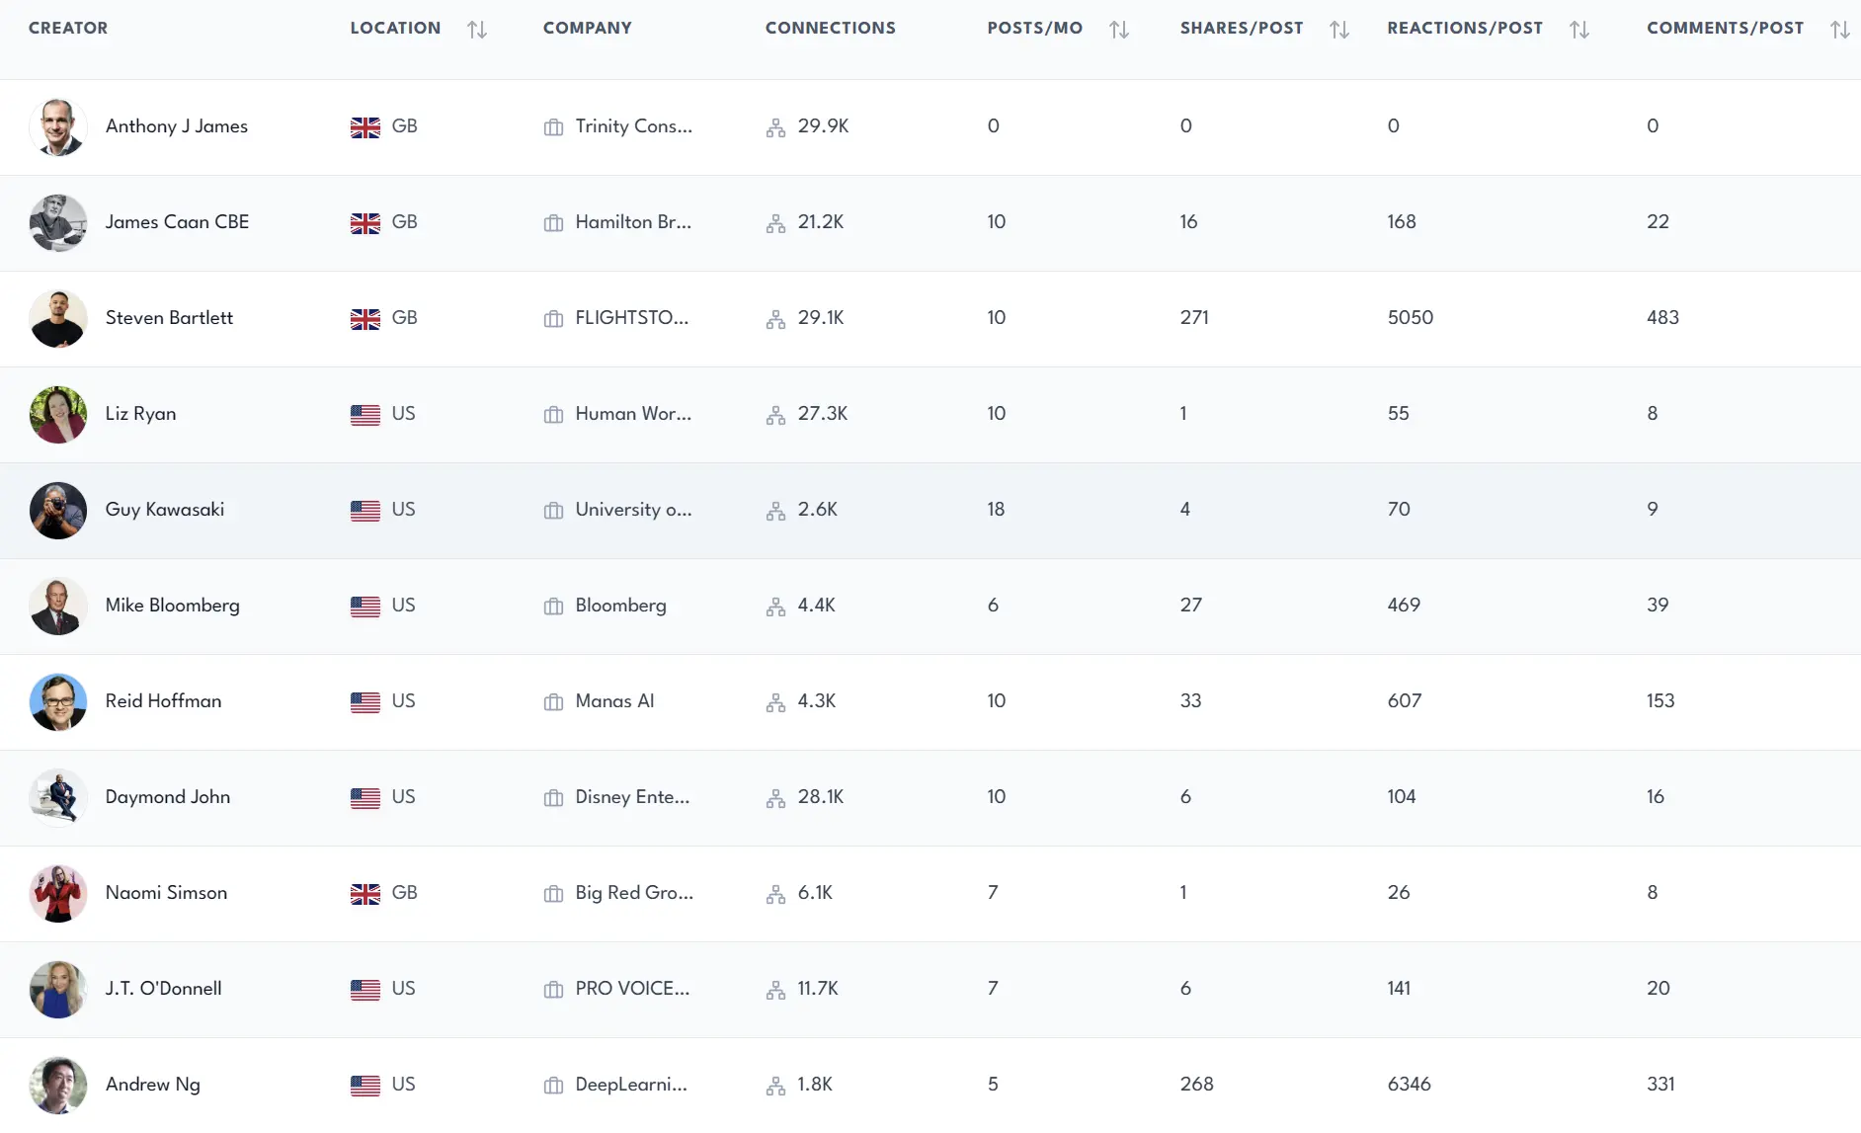Viewport: 1861px width, 1133px height.
Task: Click the briefcase icon next to DeepLearni...
Action: (553, 1085)
